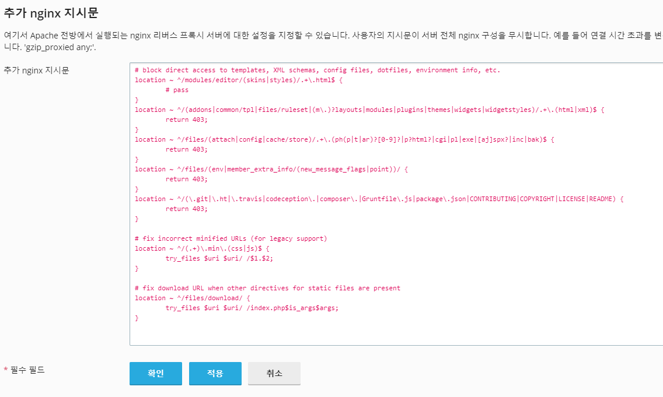Click the line with addons|common/tpl

click(x=369, y=110)
